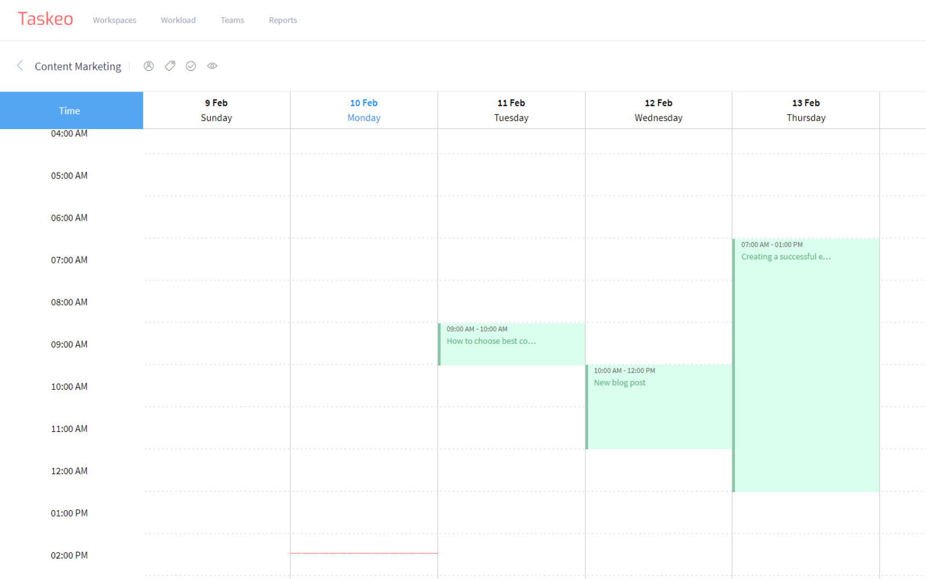This screenshot has height=579, width=926.
Task: Open the assignee filter icon
Action: click(x=149, y=66)
